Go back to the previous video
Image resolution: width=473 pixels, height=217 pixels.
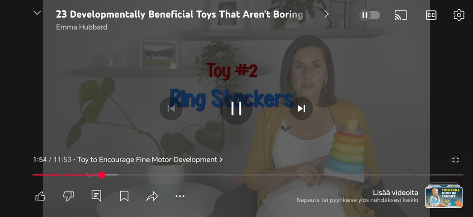click(171, 108)
